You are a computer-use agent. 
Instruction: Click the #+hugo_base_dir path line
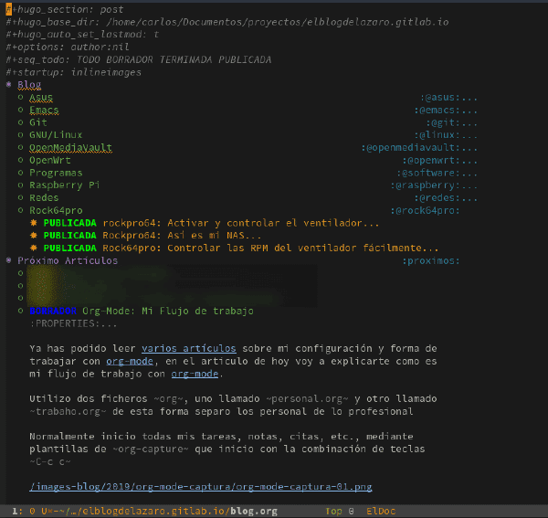coord(227,22)
